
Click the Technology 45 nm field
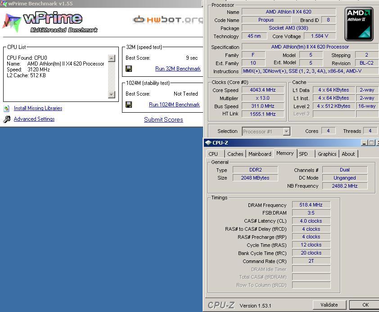coord(254,36)
